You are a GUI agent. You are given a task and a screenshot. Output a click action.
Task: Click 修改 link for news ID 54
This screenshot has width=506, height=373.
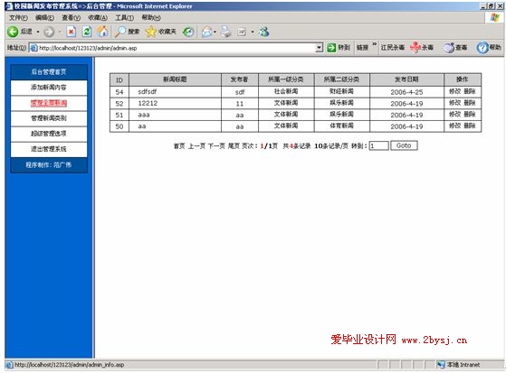(x=454, y=91)
